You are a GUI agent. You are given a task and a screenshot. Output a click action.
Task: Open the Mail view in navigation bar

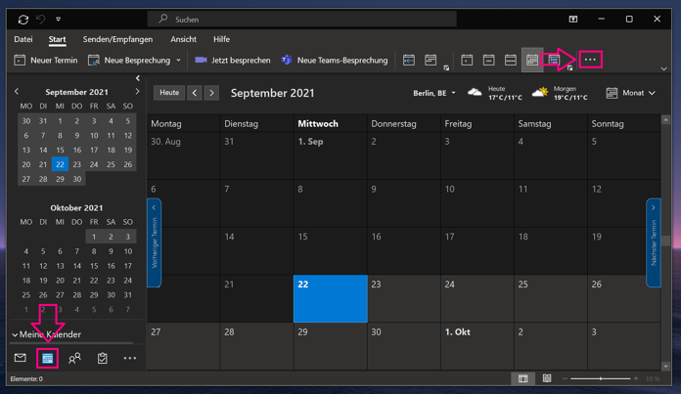tap(20, 358)
